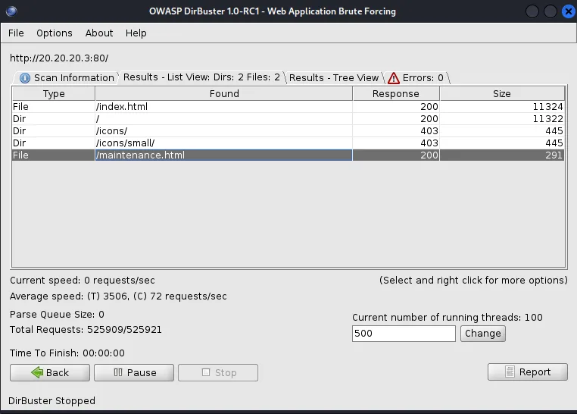Click the Current speed label

82,281
